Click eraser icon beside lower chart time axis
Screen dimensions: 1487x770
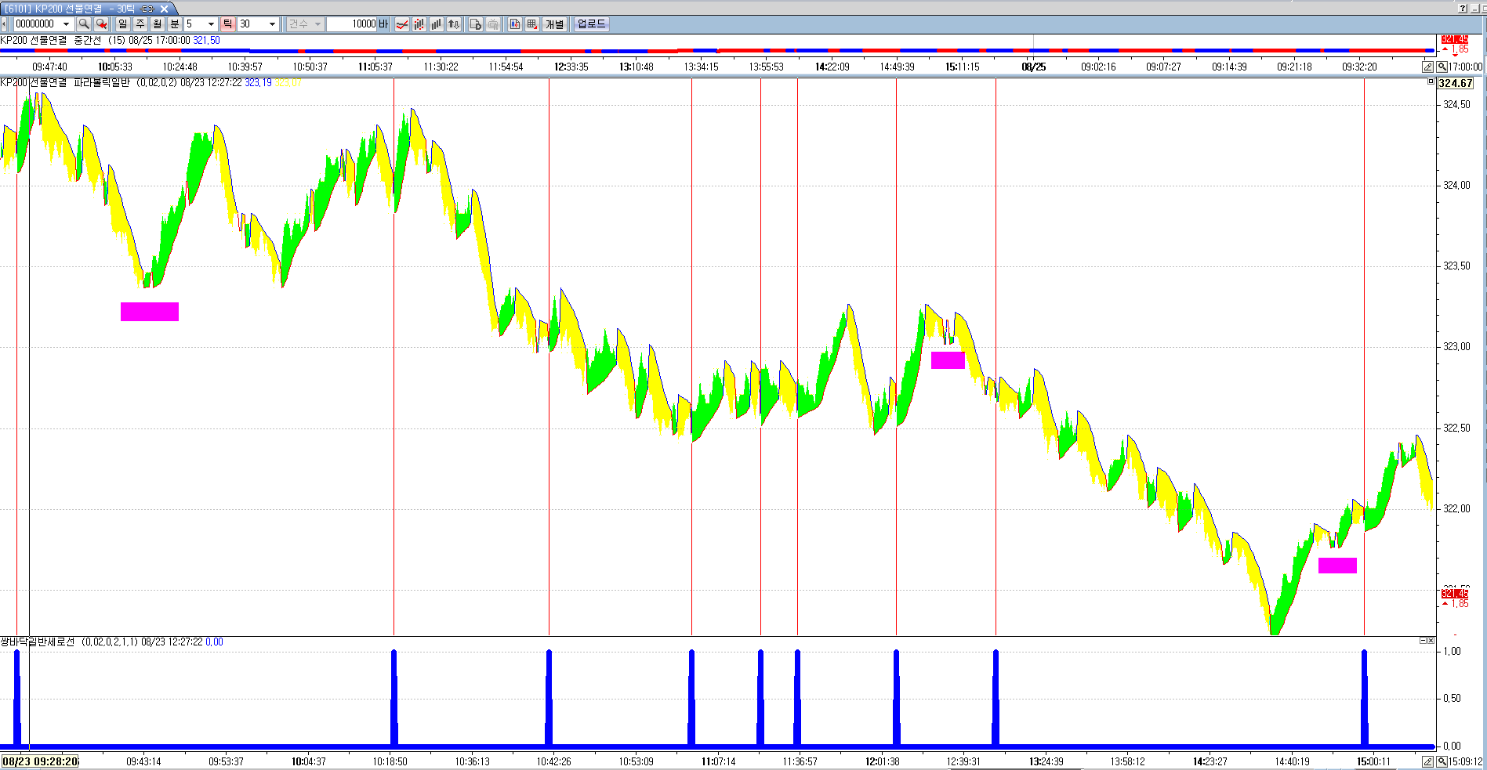1428,761
